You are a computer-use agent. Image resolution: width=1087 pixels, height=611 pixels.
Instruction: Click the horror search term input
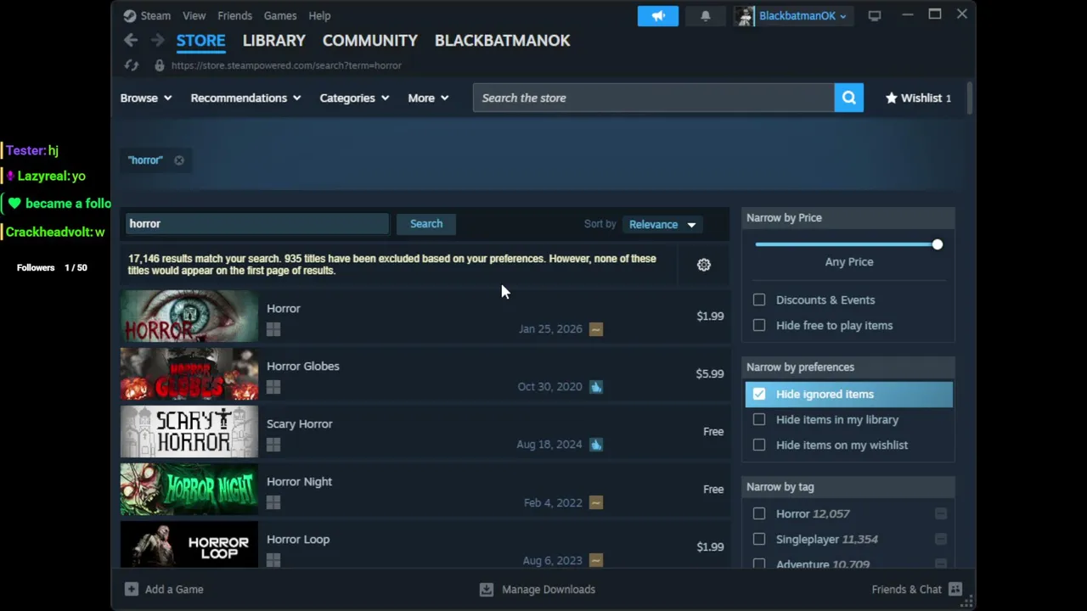tap(257, 223)
